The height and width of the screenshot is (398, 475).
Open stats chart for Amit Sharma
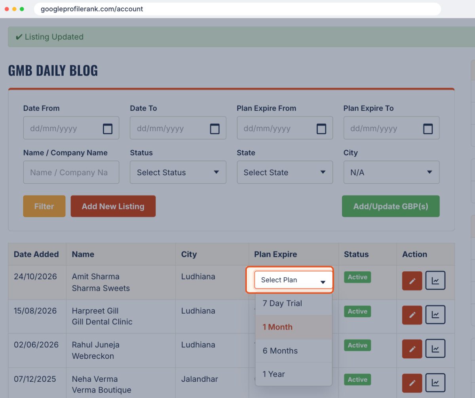435,281
